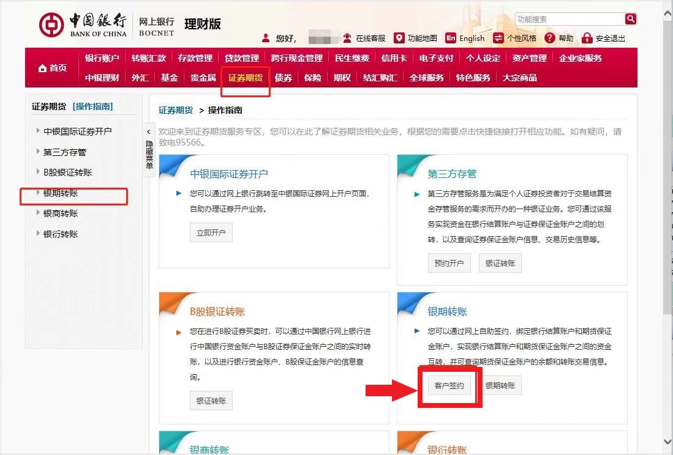Expand 第三方存管 sidebar item
Viewport: 673px width, 455px height.
39,152
